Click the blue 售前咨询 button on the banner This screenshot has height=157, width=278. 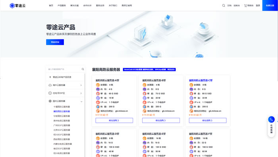pyautogui.click(x=55, y=42)
